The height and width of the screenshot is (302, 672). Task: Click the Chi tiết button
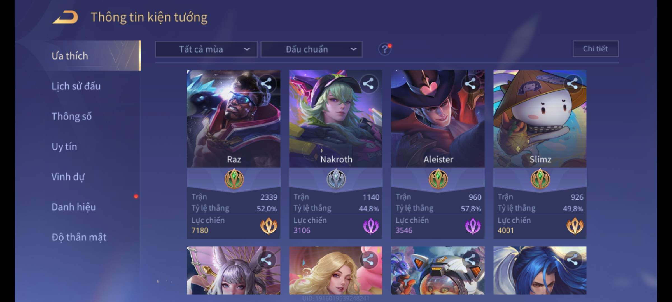pos(596,49)
